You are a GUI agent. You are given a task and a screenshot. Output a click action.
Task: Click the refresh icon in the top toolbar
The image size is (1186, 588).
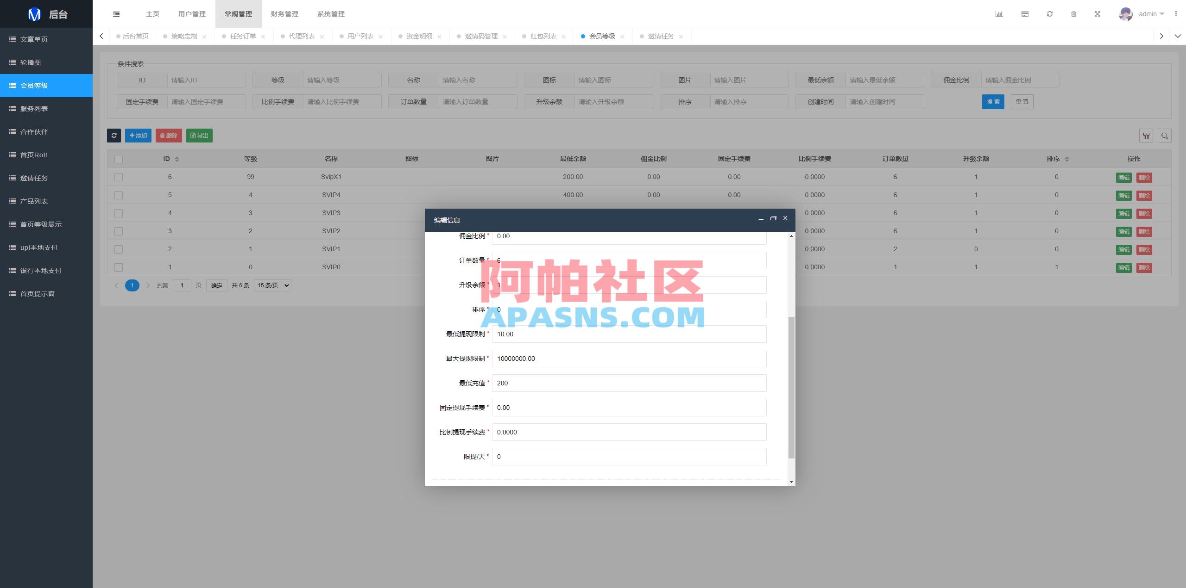pos(1049,14)
